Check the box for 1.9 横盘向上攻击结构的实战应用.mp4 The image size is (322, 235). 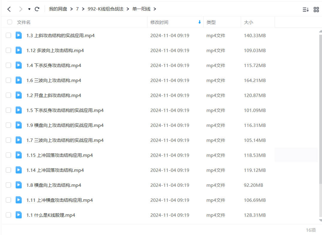[8, 125]
